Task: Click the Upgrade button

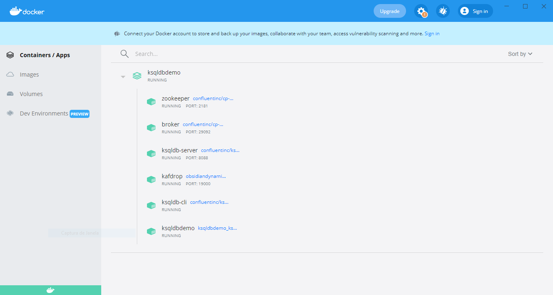Action: 389,11
